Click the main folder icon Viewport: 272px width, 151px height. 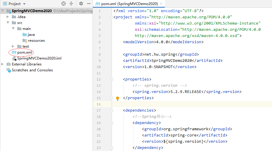[19, 28]
